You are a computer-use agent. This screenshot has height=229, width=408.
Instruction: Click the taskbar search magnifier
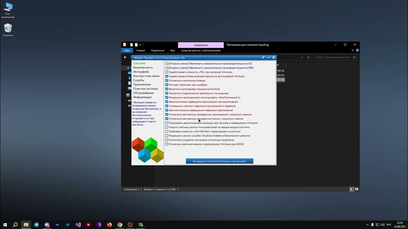tap(15, 225)
